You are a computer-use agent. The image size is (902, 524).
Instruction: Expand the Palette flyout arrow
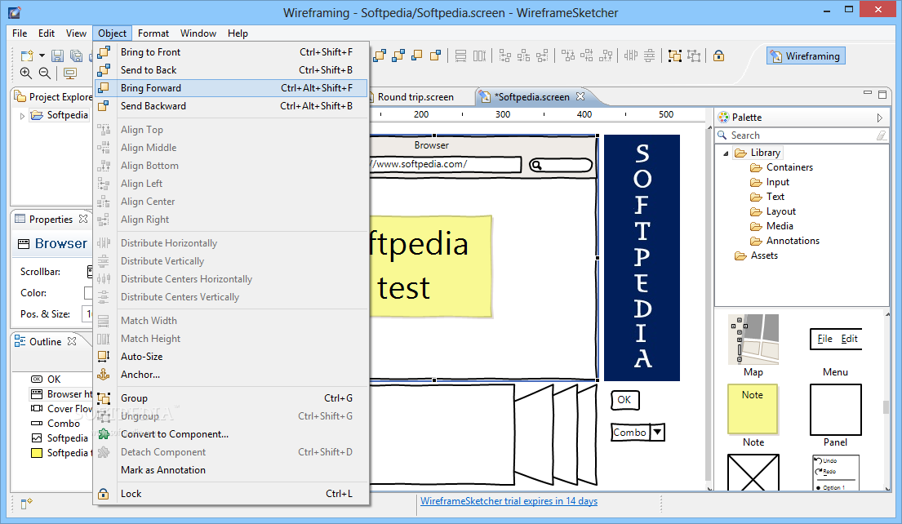(x=880, y=118)
